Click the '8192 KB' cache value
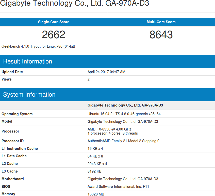The image size is (215, 196). pyautogui.click(x=94, y=171)
